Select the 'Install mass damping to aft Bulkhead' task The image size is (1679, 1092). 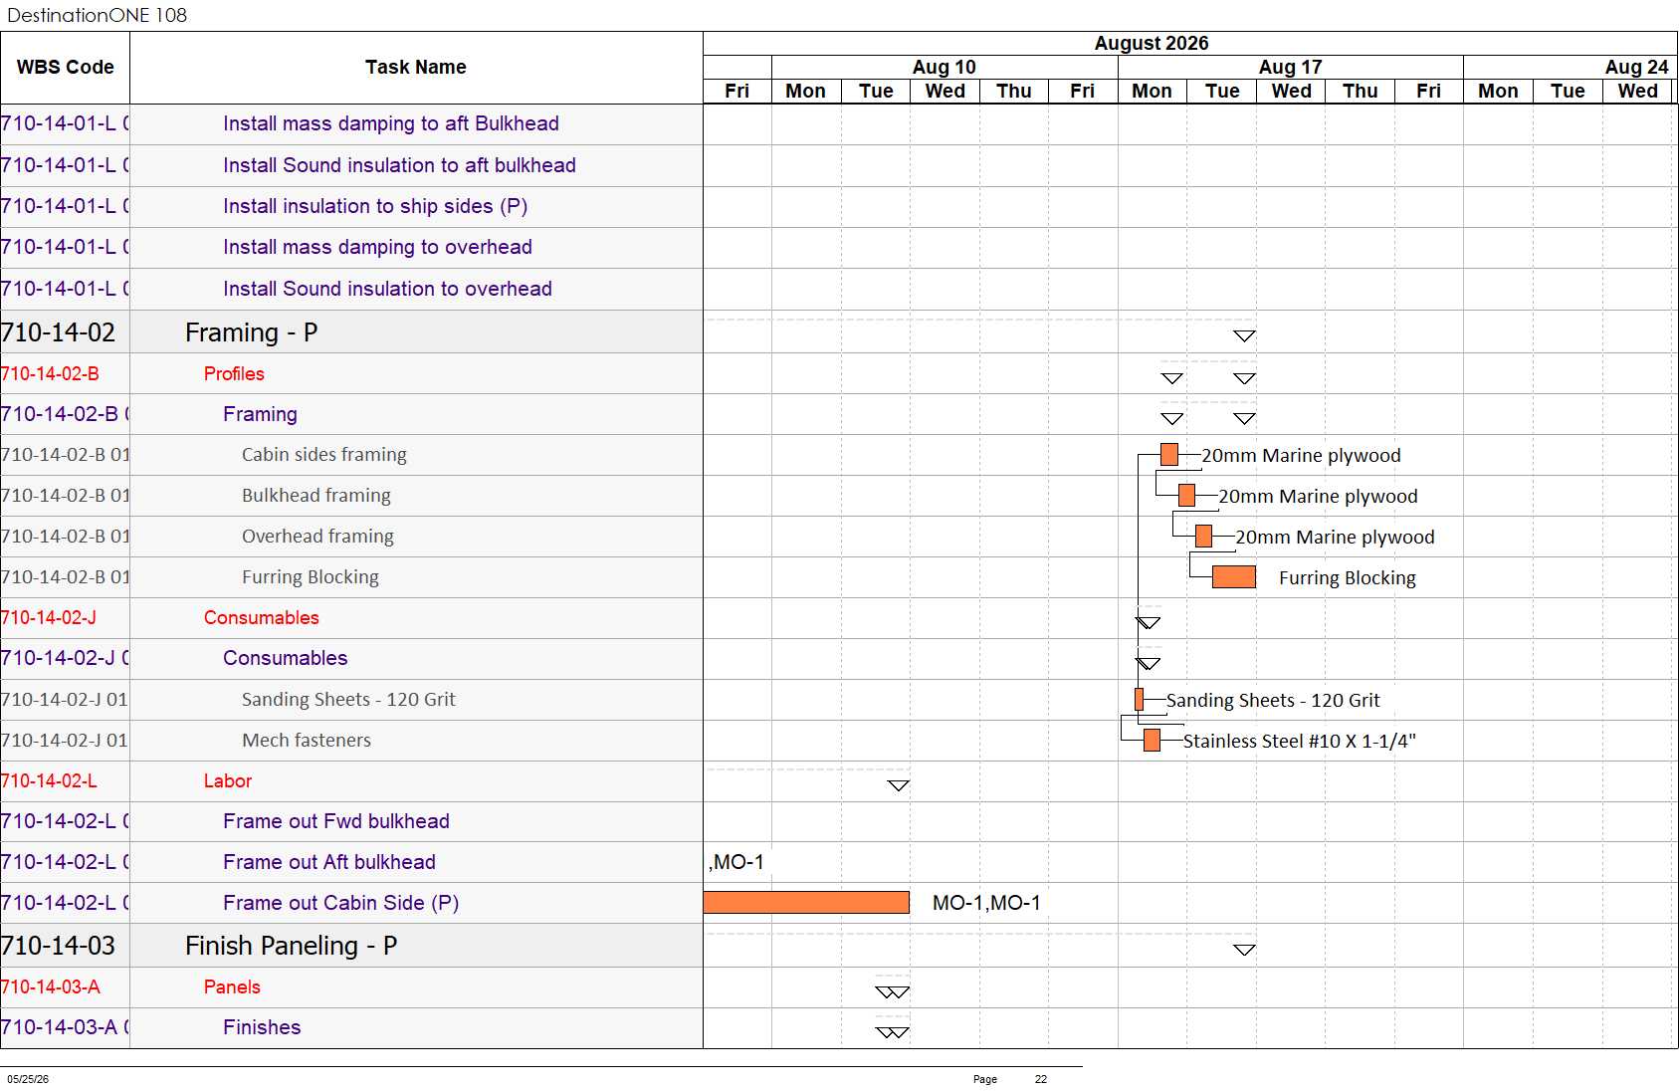pyautogui.click(x=391, y=123)
